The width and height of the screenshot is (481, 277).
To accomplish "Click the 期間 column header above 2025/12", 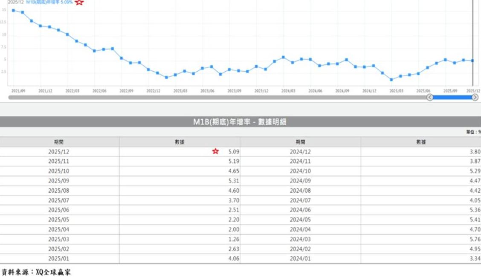I will [59, 142].
